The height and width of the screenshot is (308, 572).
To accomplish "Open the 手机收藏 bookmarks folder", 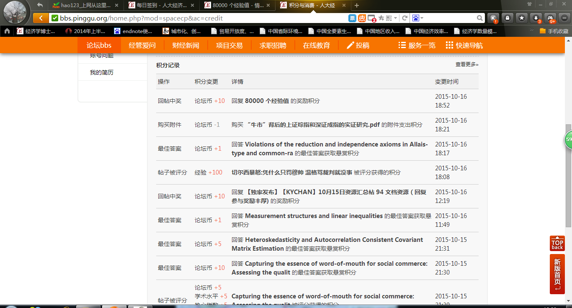I will [x=554, y=31].
